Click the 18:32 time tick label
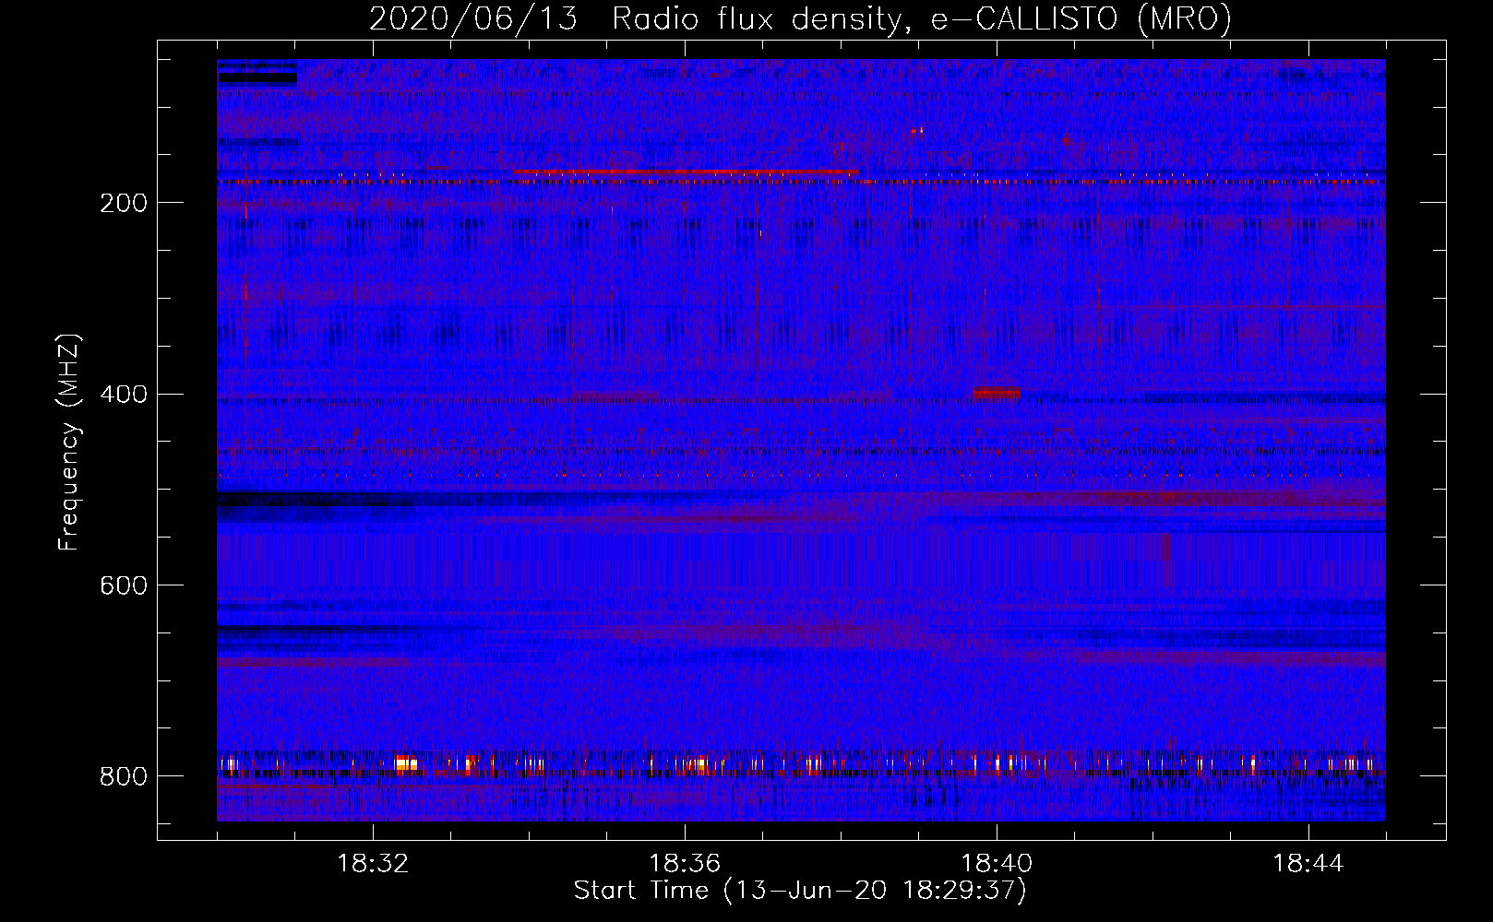 pyautogui.click(x=373, y=864)
